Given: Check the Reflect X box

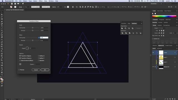Looking at the screenshot, I should point(39,56).
